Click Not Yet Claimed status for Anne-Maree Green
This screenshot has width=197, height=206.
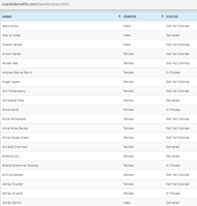point(177,138)
